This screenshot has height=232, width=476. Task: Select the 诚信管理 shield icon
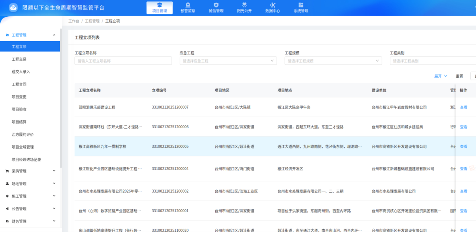[x=216, y=5]
